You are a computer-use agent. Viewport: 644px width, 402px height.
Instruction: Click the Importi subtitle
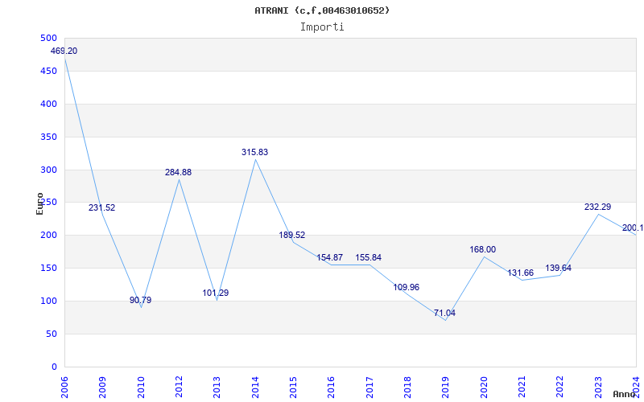pos(322,27)
